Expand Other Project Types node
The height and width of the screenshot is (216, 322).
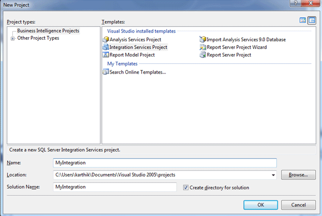[13, 38]
